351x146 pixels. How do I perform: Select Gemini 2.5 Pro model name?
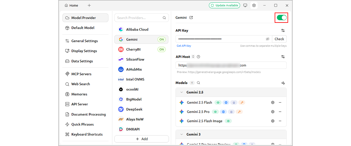(x=198, y=112)
